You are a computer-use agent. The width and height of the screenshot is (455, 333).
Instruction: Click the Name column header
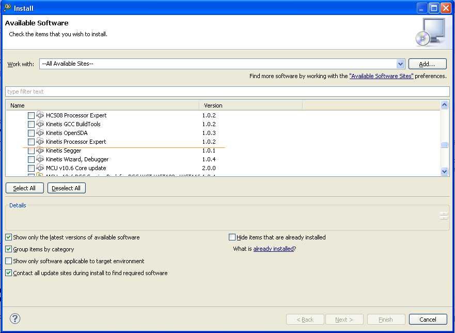102,105
